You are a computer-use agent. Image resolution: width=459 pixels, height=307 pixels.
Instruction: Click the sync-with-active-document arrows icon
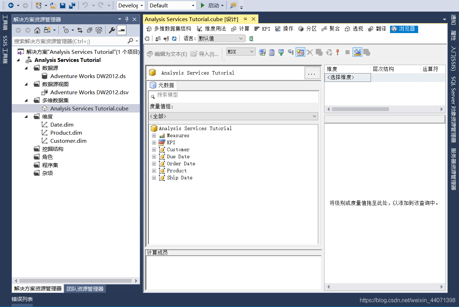[80, 30]
